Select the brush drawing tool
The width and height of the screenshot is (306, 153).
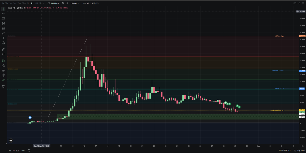tap(3, 33)
